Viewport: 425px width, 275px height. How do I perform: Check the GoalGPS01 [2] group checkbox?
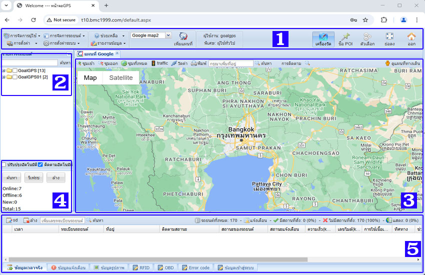coord(15,77)
